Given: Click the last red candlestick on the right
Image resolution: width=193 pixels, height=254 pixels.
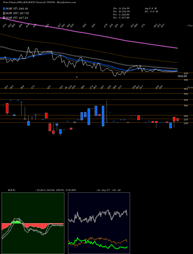Looking at the screenshot, I should (x=178, y=120).
